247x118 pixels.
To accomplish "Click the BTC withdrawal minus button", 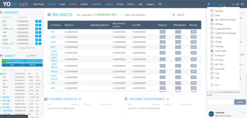I will click(178, 32).
